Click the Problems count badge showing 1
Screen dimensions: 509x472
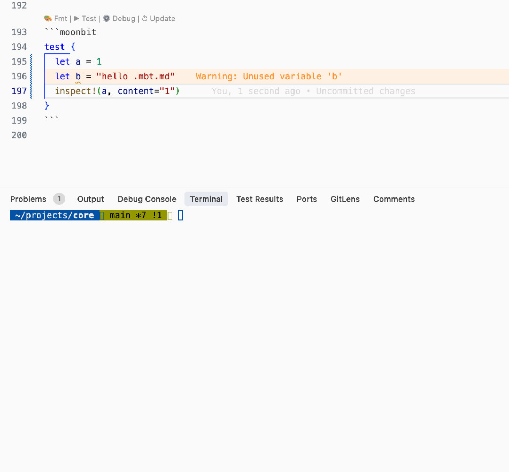59,199
